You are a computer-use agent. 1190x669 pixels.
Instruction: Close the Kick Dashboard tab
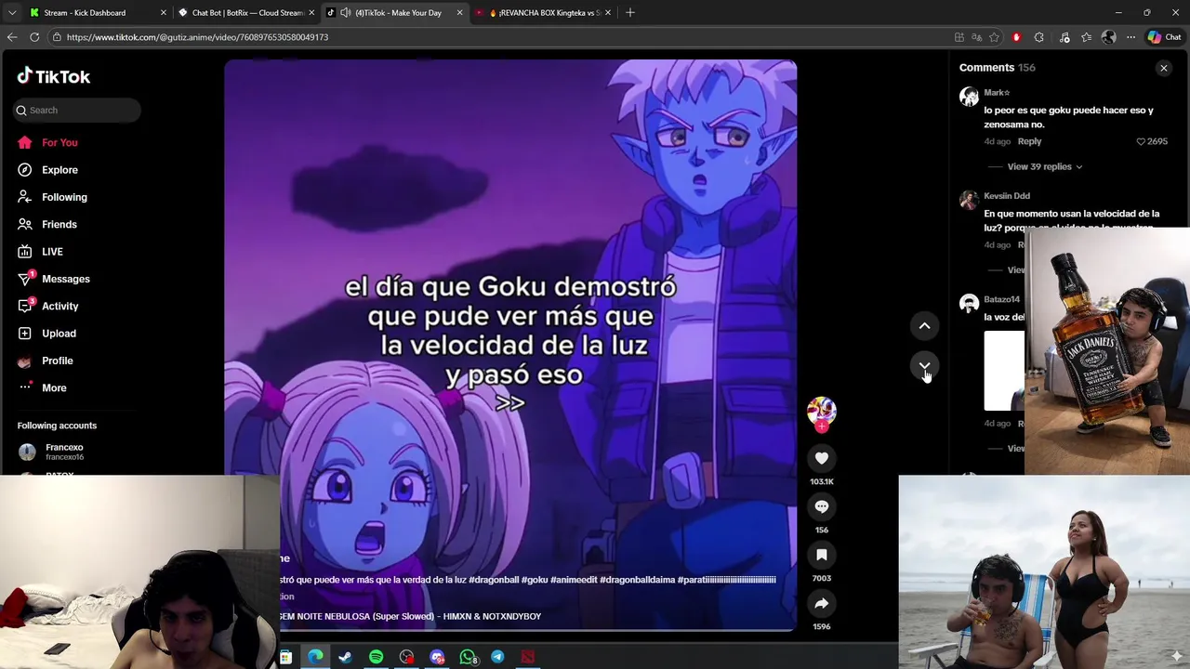tap(164, 13)
